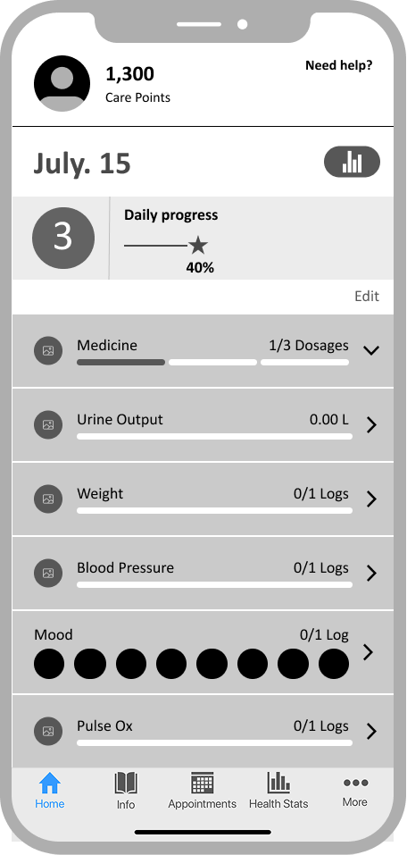This screenshot has height=855, width=407.
Task: Tap the profile avatar icon
Action: pyautogui.click(x=62, y=83)
